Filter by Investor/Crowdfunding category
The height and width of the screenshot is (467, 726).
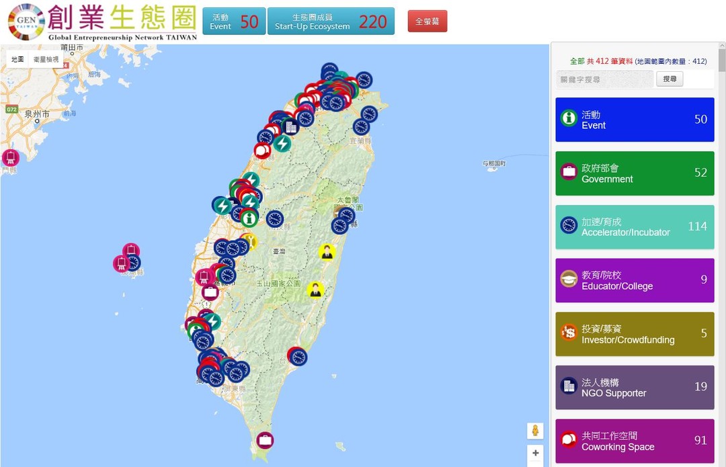point(635,334)
